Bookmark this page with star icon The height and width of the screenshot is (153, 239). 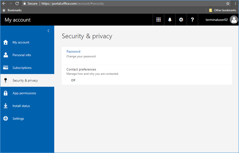(228, 3)
